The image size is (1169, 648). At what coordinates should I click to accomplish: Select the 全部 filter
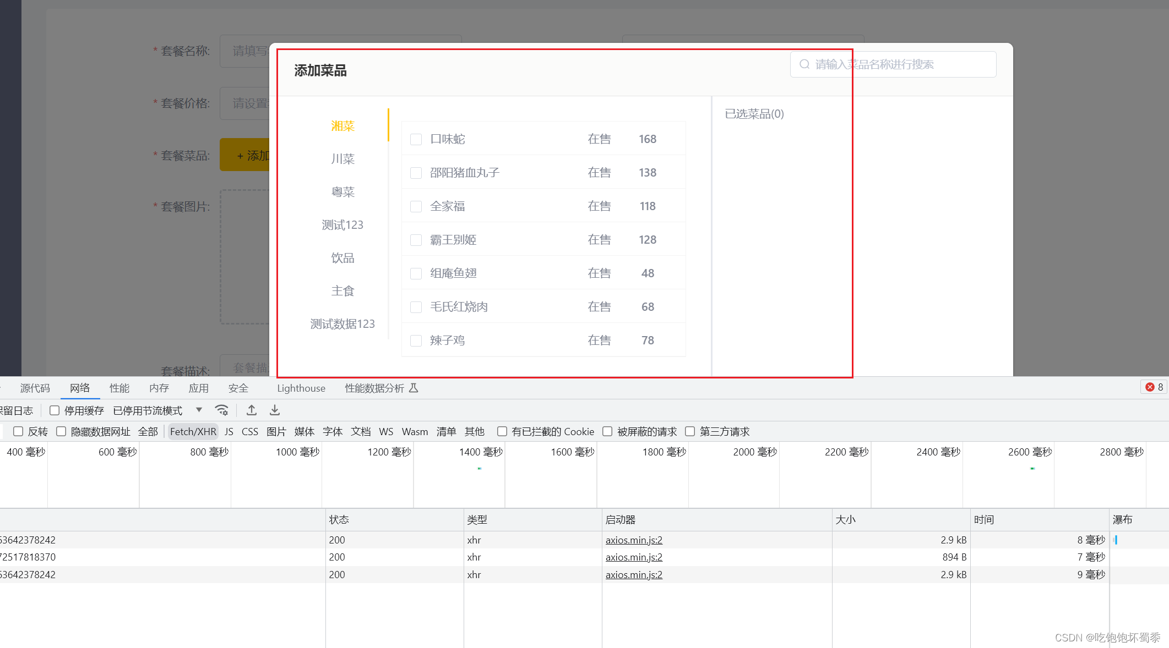(148, 431)
